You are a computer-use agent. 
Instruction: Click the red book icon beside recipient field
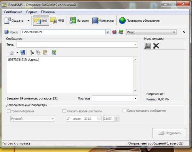point(114,32)
